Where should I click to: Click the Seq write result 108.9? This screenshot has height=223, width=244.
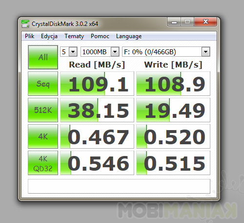click(x=173, y=84)
